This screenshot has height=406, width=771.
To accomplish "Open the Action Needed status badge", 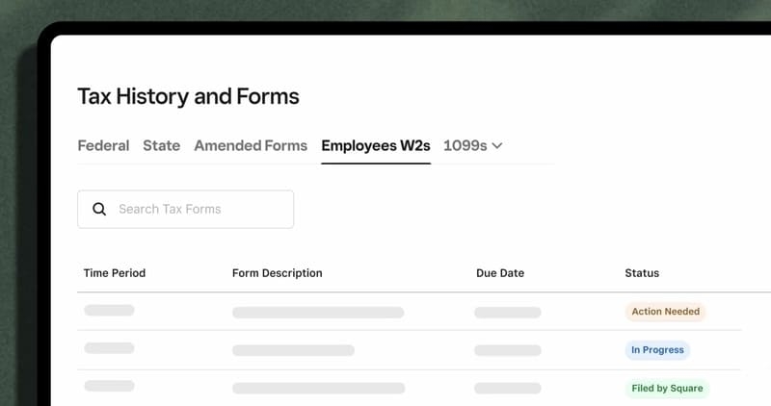I will click(665, 312).
